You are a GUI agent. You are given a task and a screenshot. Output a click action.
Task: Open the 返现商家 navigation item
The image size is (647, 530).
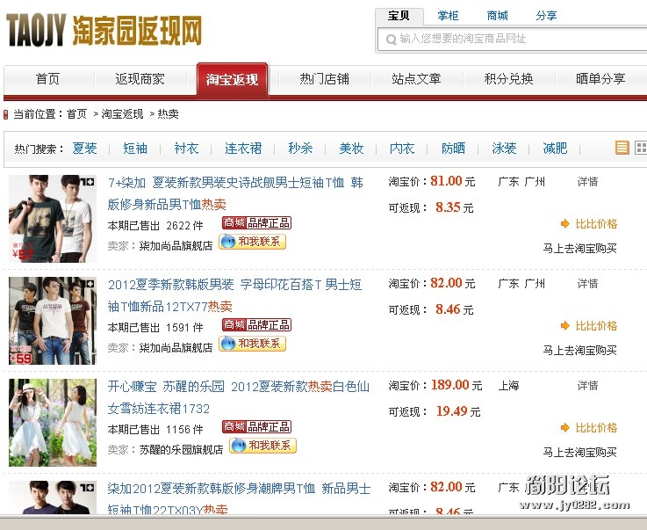click(x=140, y=78)
